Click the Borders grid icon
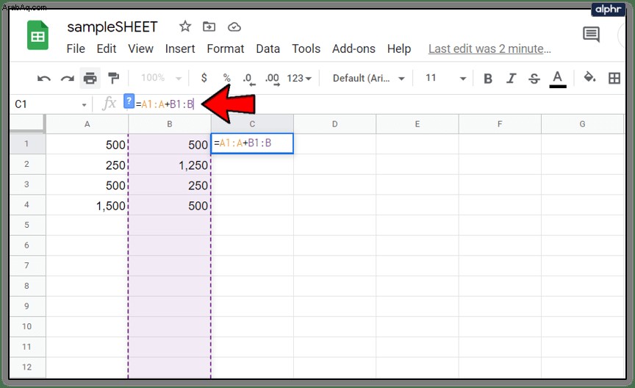This screenshot has height=388, width=635. coord(614,78)
